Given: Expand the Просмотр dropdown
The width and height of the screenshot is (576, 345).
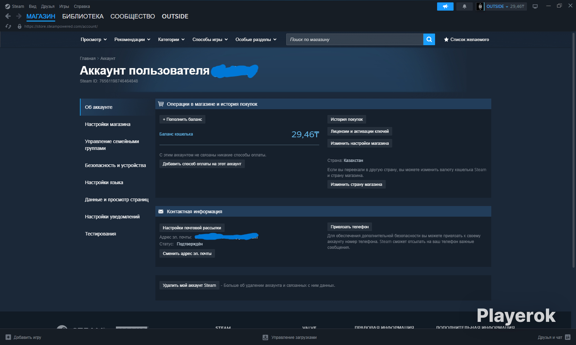Looking at the screenshot, I should tap(94, 39).
